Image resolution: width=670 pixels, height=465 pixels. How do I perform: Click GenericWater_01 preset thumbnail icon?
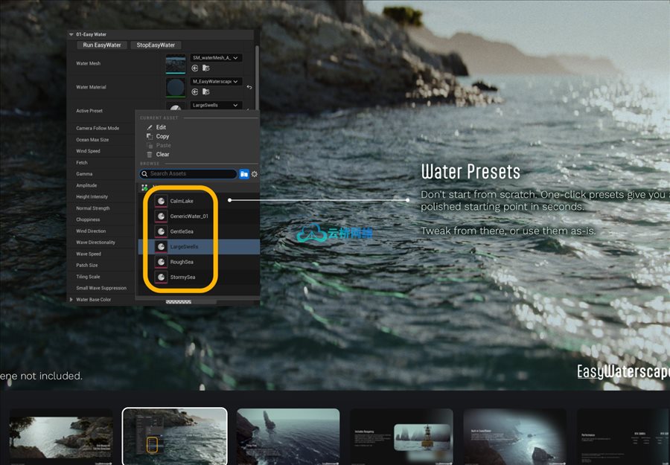pyautogui.click(x=161, y=217)
